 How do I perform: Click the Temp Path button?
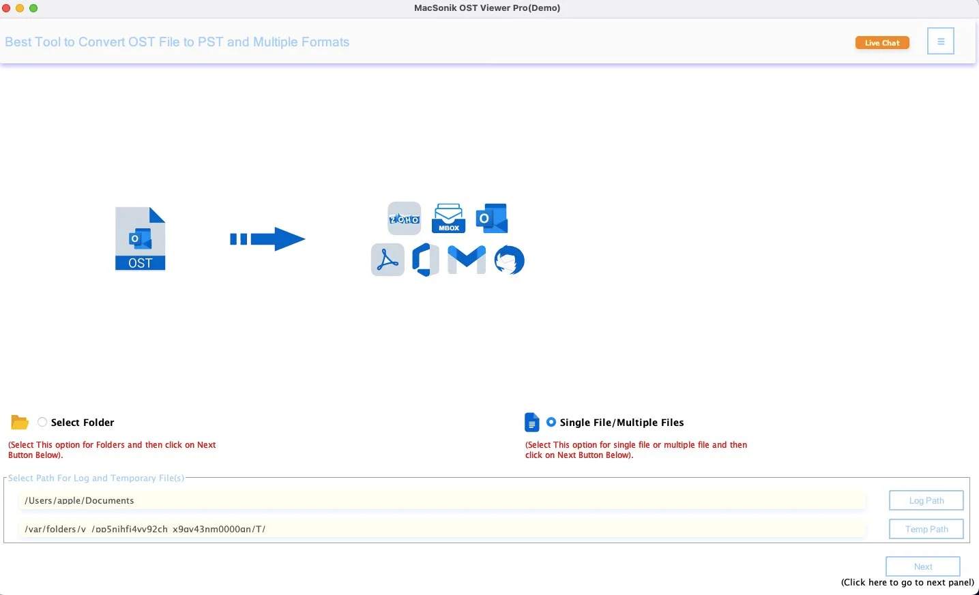pyautogui.click(x=926, y=529)
